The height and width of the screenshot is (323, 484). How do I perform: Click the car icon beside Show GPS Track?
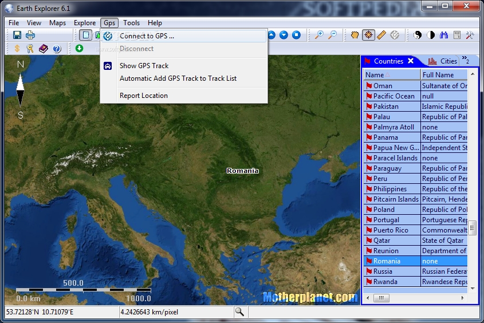click(108, 66)
